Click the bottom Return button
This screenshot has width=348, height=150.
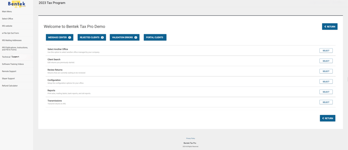[x=327, y=119]
